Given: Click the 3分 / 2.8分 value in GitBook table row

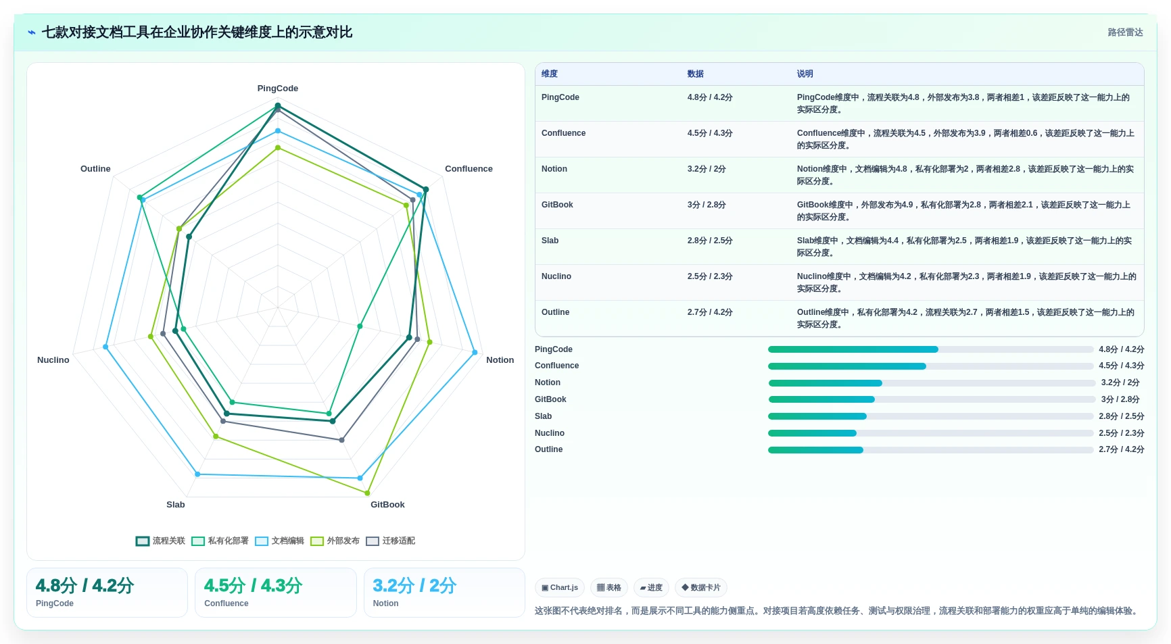Looking at the screenshot, I should click(707, 205).
